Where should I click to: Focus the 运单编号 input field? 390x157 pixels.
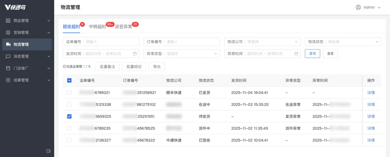coord(101,42)
